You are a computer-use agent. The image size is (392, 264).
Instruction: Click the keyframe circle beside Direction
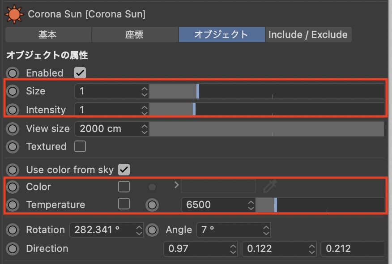(x=13, y=249)
